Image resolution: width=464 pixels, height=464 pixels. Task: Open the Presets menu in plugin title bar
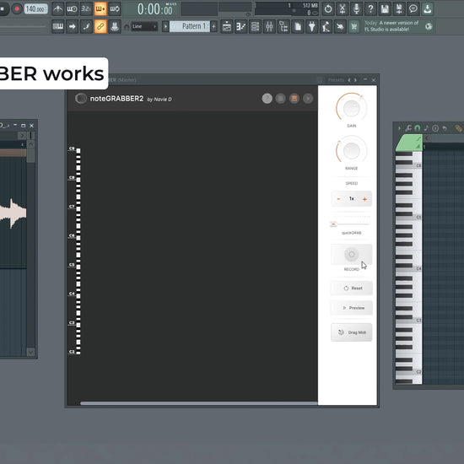point(336,80)
